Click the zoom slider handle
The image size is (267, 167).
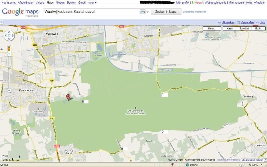click(x=9, y=67)
